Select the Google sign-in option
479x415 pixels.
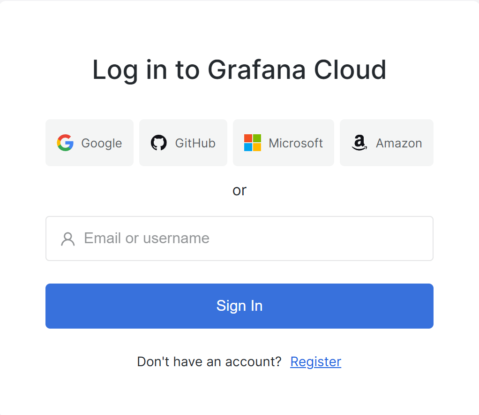pyautogui.click(x=89, y=143)
